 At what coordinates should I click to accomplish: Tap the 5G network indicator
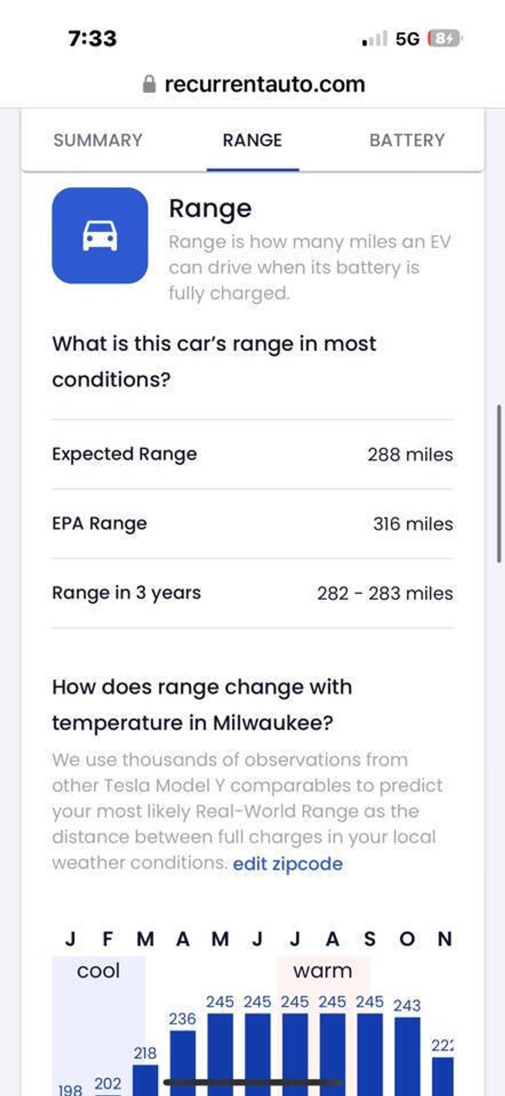tap(408, 38)
